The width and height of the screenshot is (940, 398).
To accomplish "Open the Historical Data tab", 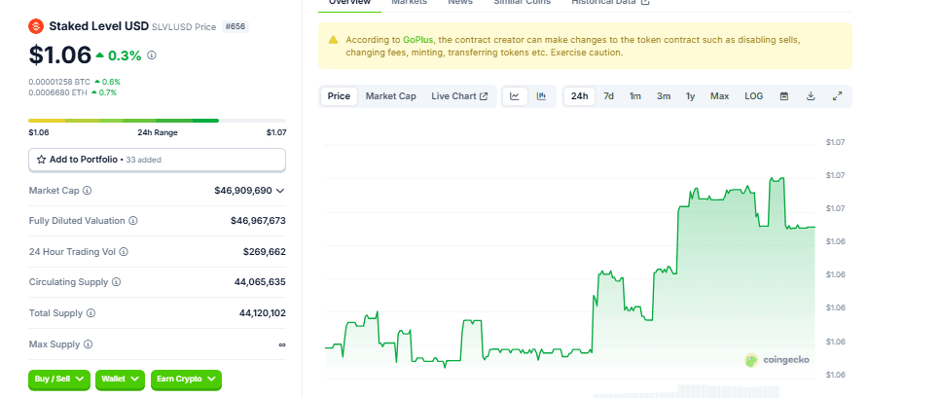I will coord(610,2).
